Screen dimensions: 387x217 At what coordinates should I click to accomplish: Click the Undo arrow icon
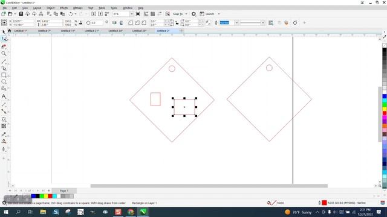coord(71,14)
